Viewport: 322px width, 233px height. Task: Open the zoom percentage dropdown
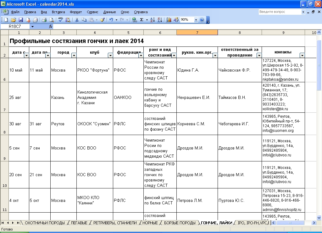(x=196, y=20)
